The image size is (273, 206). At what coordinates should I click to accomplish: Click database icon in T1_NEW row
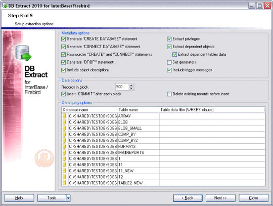[64, 171]
